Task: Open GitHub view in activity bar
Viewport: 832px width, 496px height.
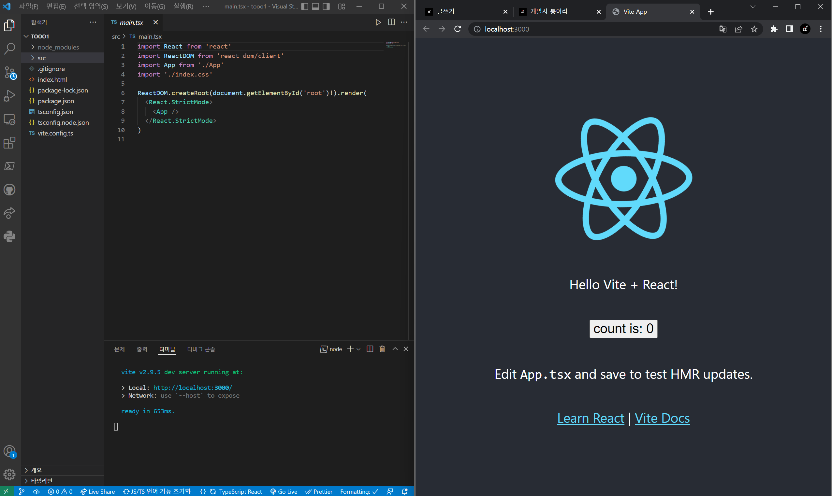Action: pos(9,190)
